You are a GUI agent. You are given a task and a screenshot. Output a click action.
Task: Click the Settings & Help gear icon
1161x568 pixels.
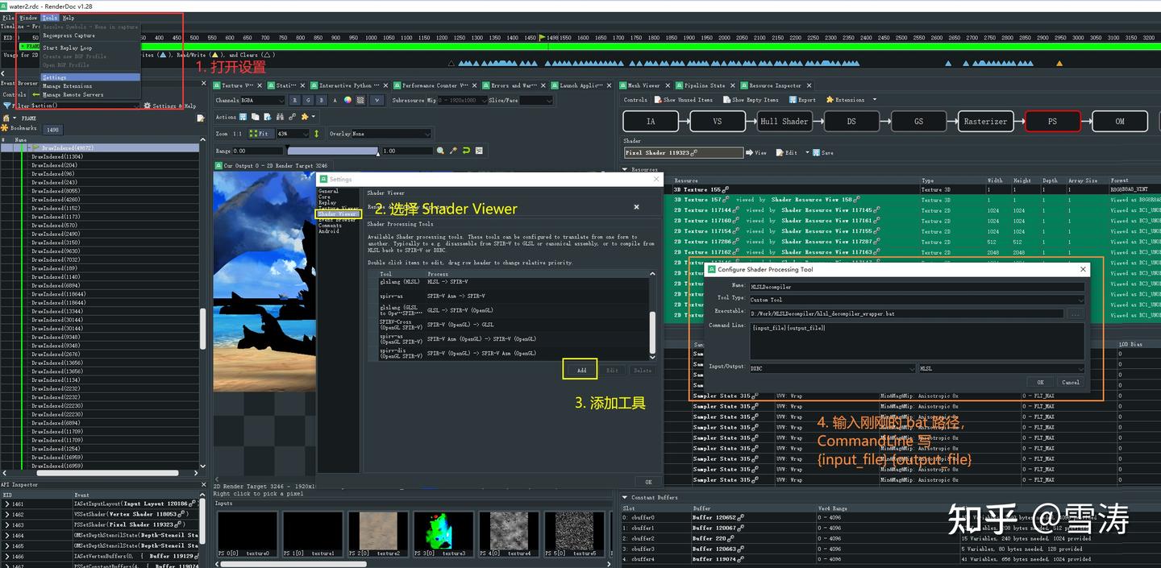pos(148,106)
